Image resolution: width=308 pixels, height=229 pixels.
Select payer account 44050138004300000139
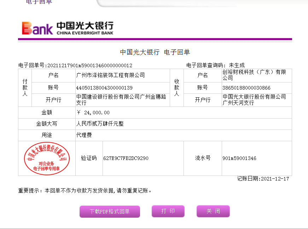[104, 88]
